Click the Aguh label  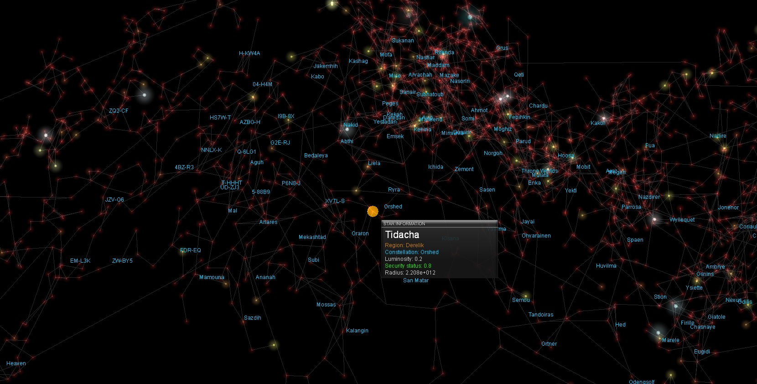click(x=257, y=162)
